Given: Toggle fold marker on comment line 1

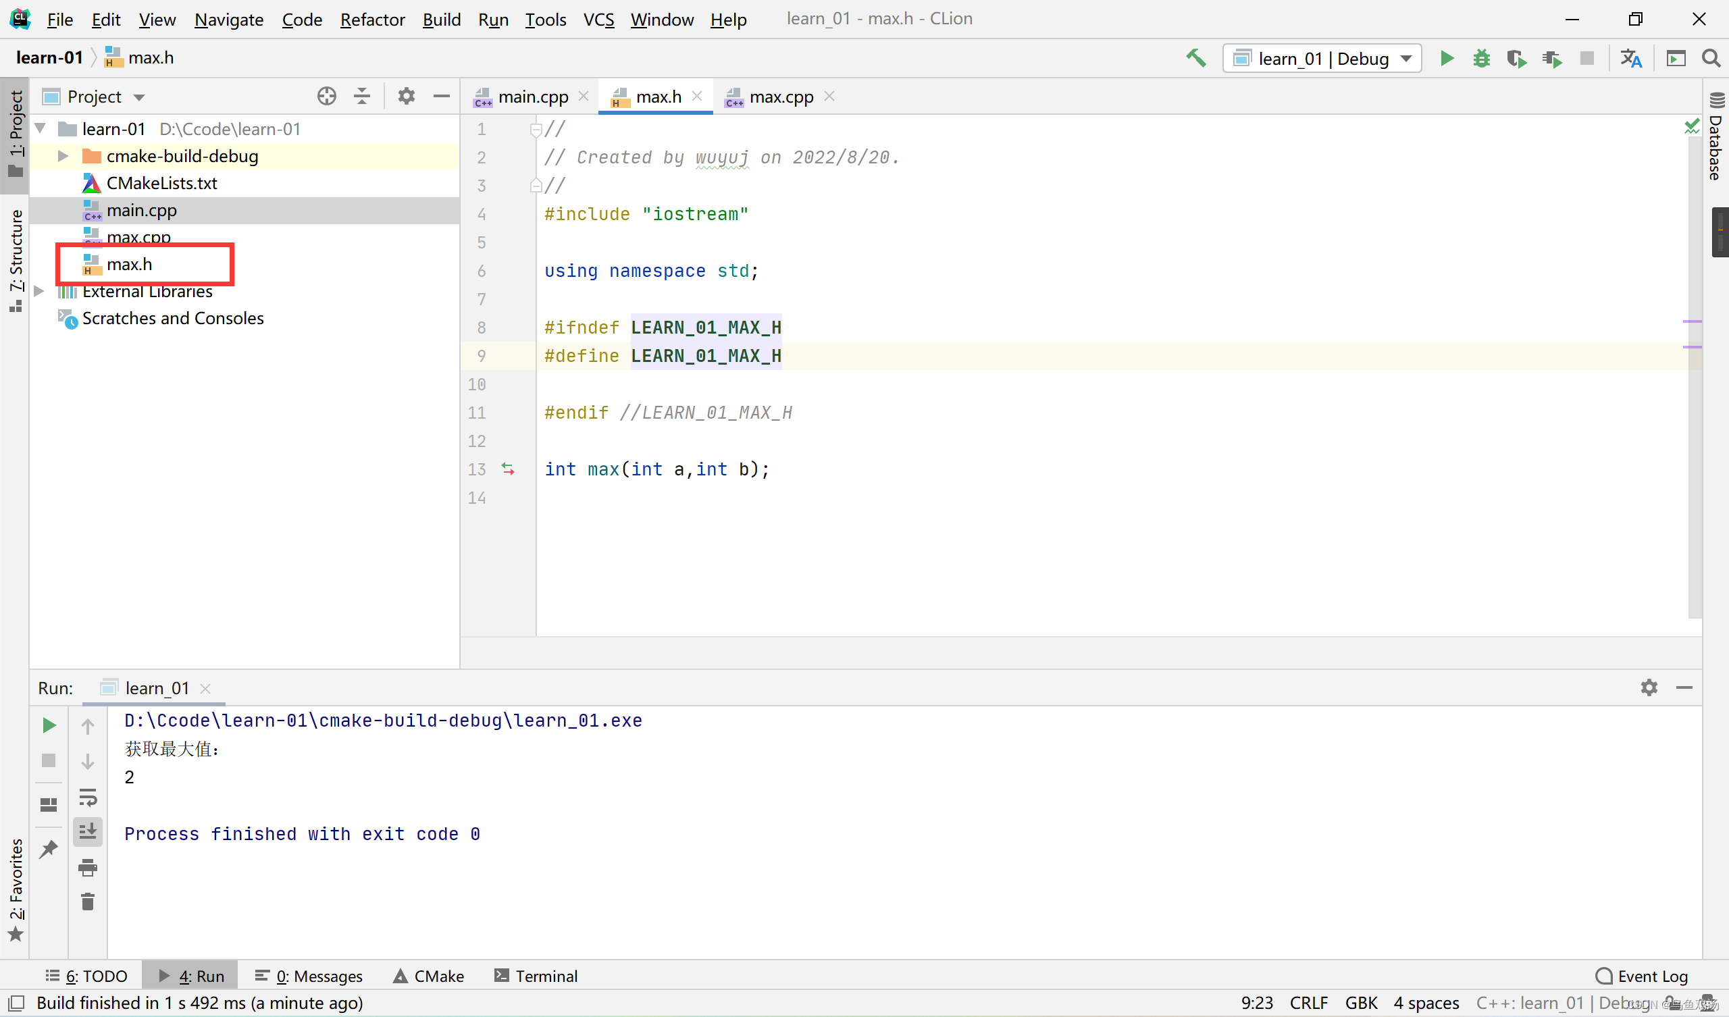Looking at the screenshot, I should pos(536,129).
